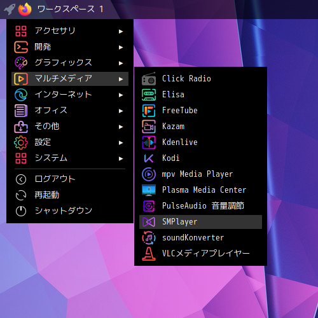This screenshot has width=318, height=318.
Task: Launch Elisa music player
Action: tap(200, 95)
